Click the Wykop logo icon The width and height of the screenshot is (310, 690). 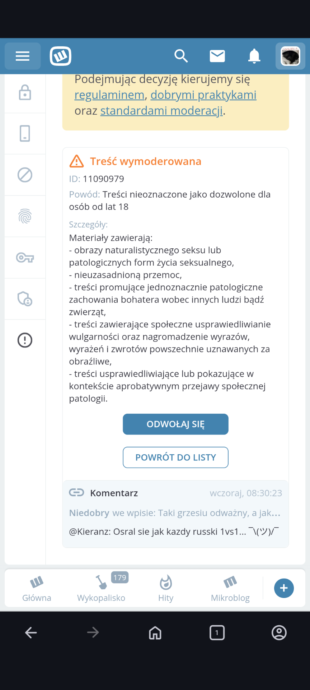[61, 56]
